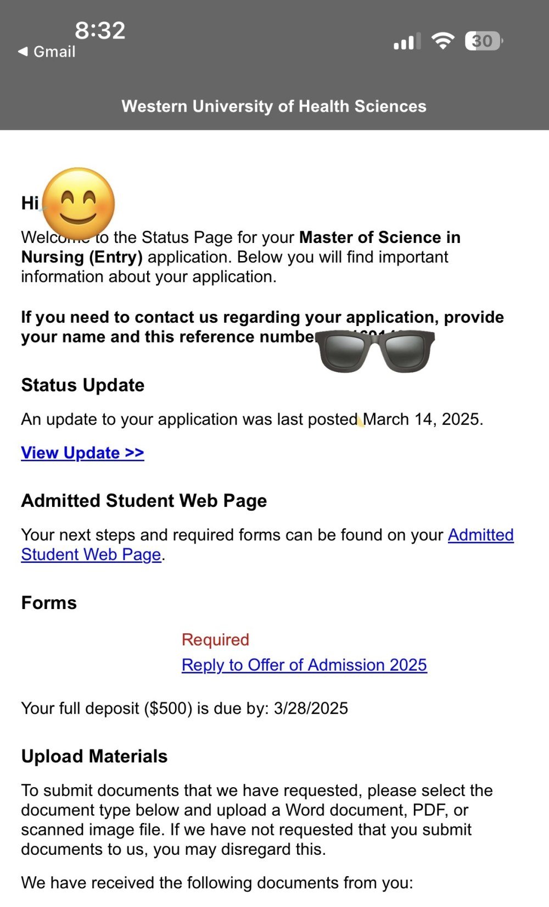Tap the Forms section heading
Screen dimensions: 549x907
49,603
